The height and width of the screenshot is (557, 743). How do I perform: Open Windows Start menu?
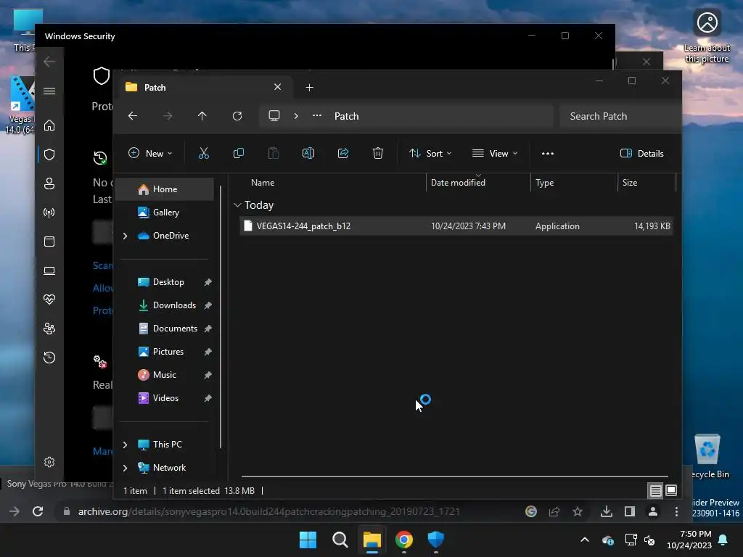[x=308, y=540]
